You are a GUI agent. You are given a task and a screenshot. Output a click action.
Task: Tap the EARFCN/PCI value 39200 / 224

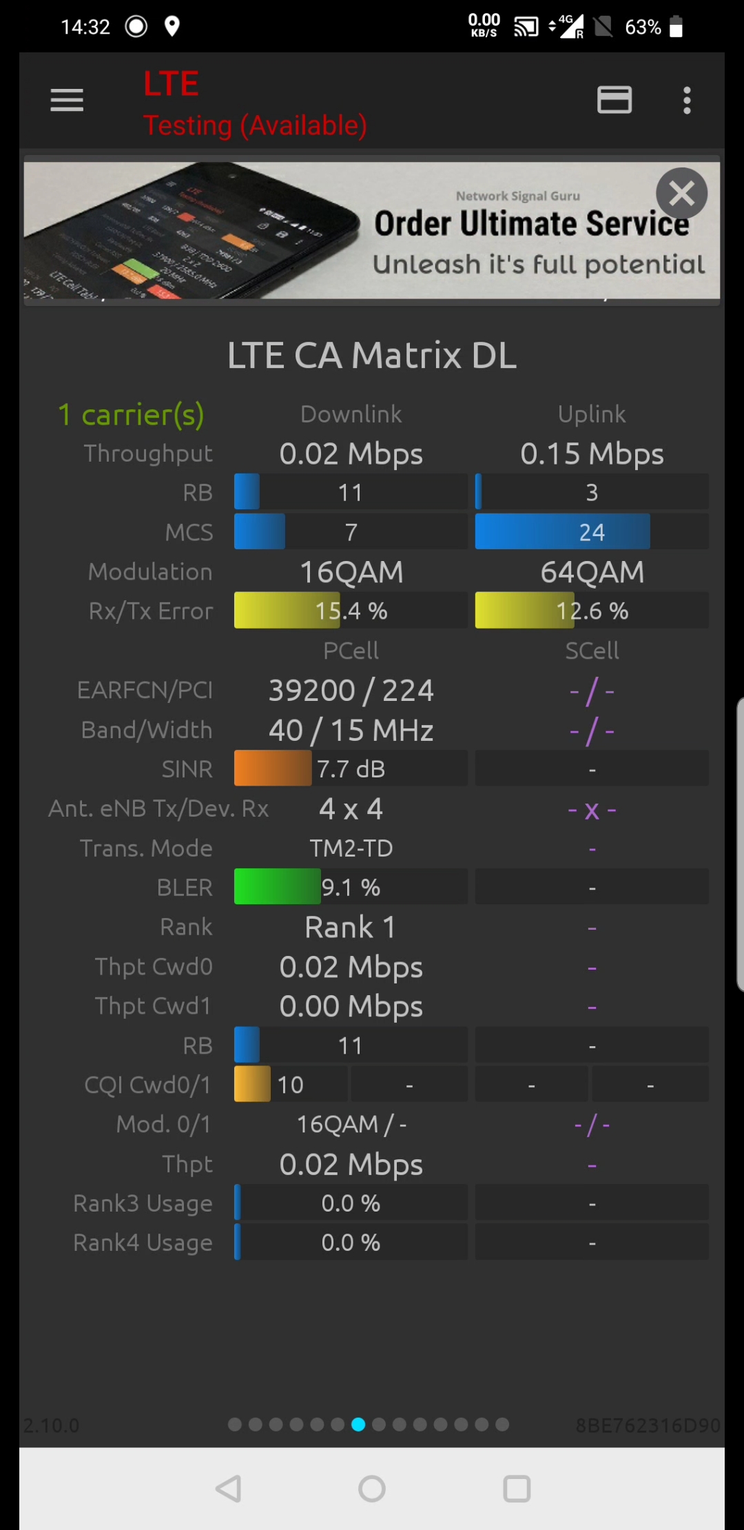coord(351,691)
